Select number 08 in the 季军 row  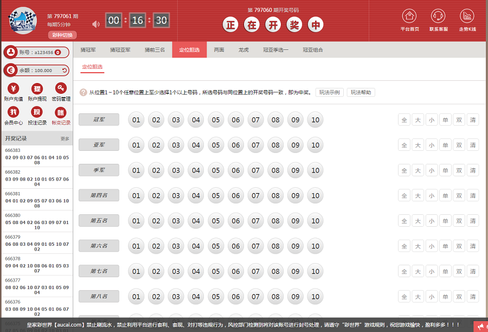point(275,170)
